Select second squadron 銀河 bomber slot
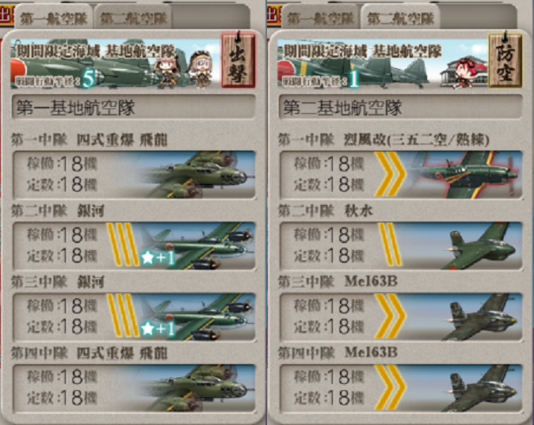This screenshot has height=425, width=534. click(134, 245)
